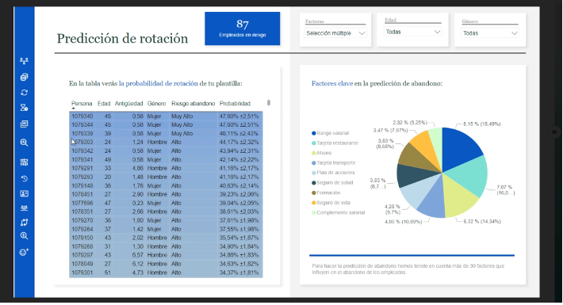Click the table's vertical scrollbar thumb
The height and width of the screenshot is (305, 563).
(269, 103)
